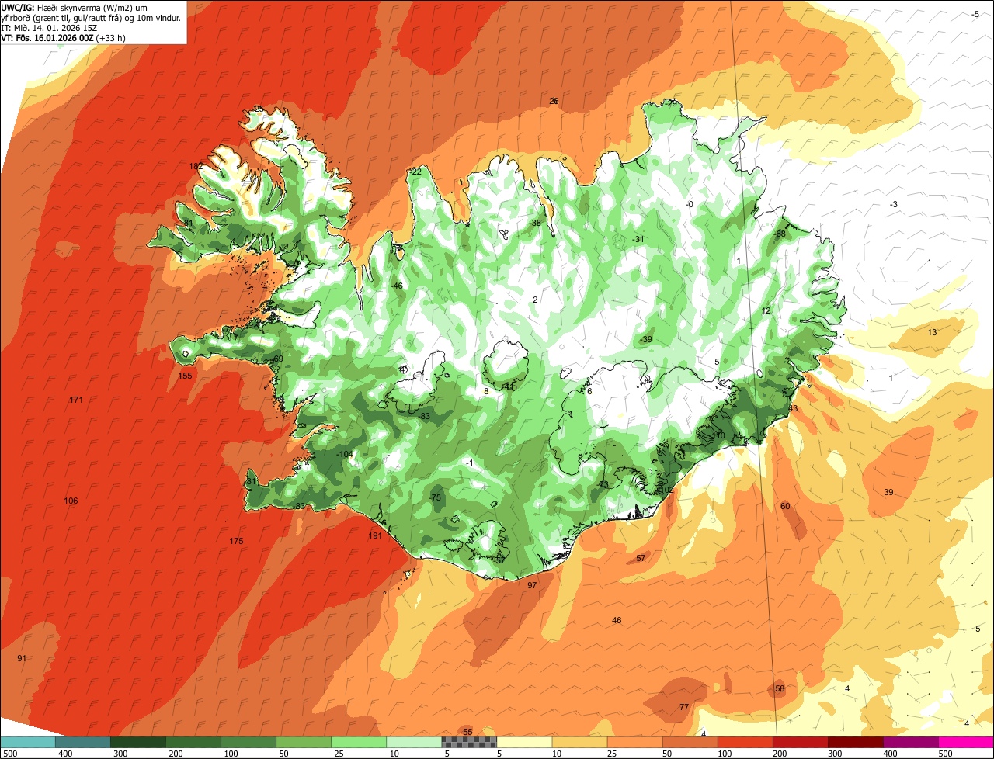Viewport: 994px width, 759px height.
Task: Click the checkered legend swatch between -5 and 5
Action: point(469,742)
